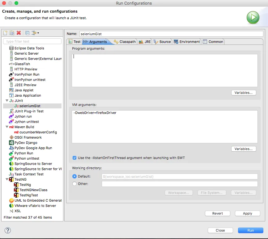Viewport: 268px width, 239px height.
Task: Switch to the JRE tab
Action: [x=145, y=42]
